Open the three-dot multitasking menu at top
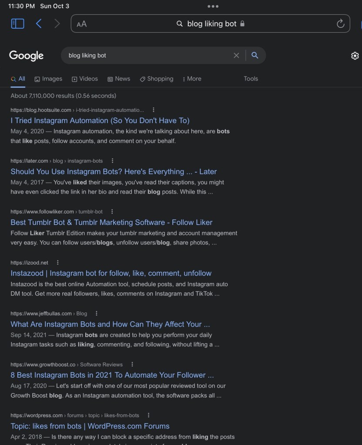 coord(213,7)
